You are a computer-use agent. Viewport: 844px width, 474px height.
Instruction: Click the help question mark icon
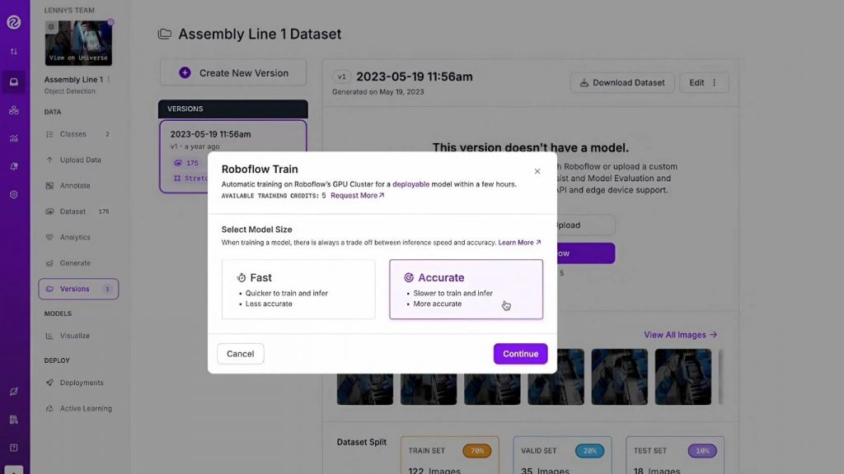(x=14, y=448)
